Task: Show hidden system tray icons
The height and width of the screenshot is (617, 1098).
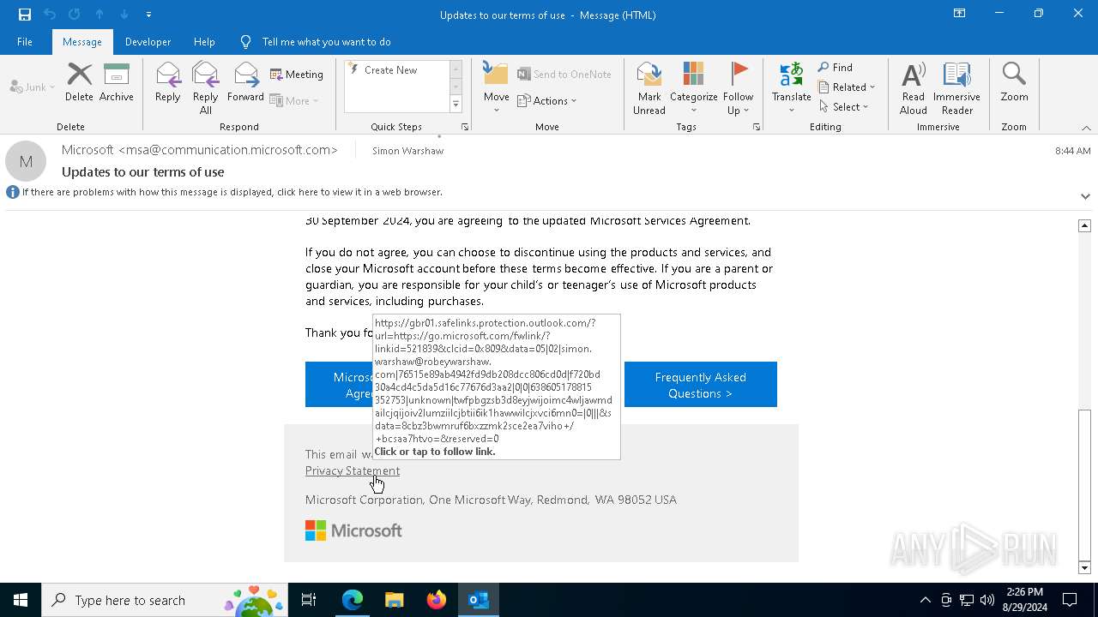Action: (925, 600)
